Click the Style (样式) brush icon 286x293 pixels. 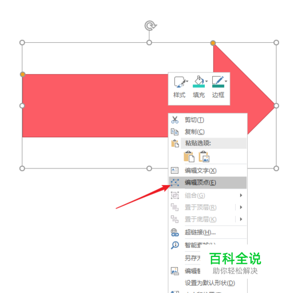pyautogui.click(x=179, y=82)
